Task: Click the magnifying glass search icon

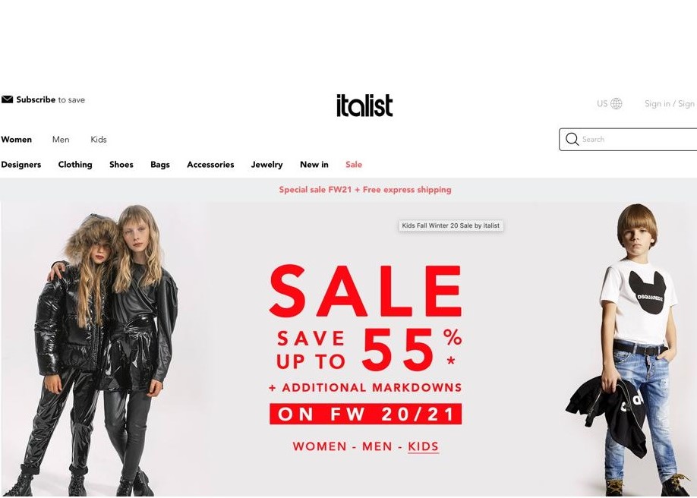Action: click(x=572, y=139)
